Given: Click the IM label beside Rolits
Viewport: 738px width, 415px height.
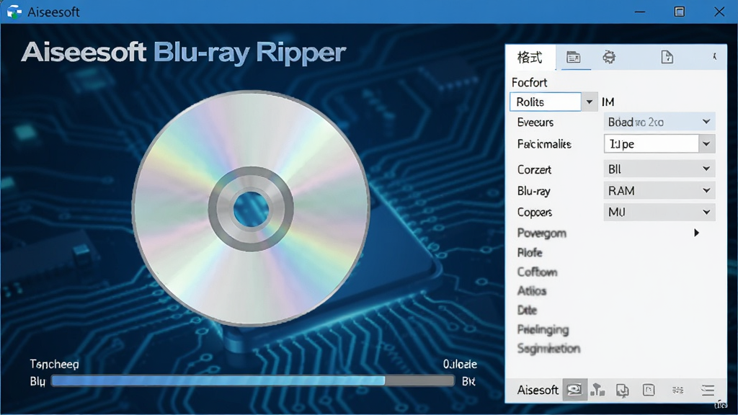Looking at the screenshot, I should point(608,102).
